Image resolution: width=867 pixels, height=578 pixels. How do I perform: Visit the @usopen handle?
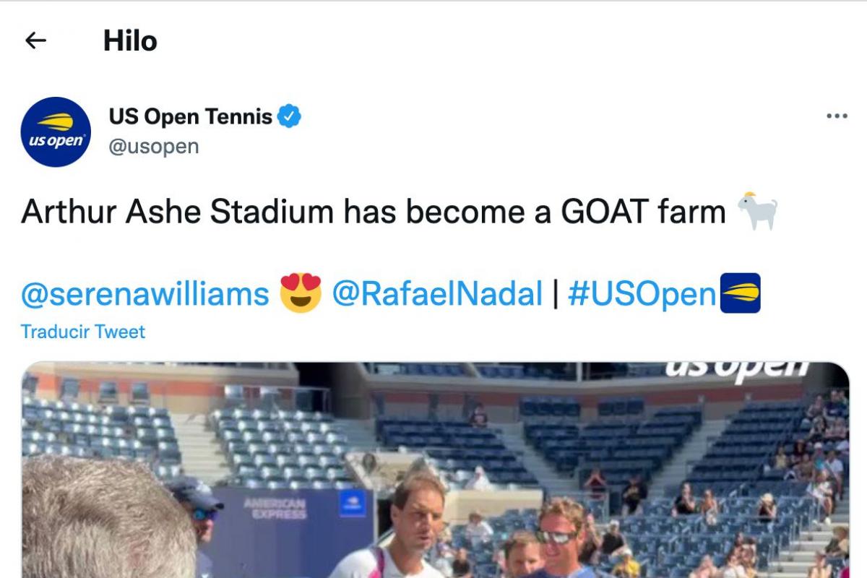[153, 147]
